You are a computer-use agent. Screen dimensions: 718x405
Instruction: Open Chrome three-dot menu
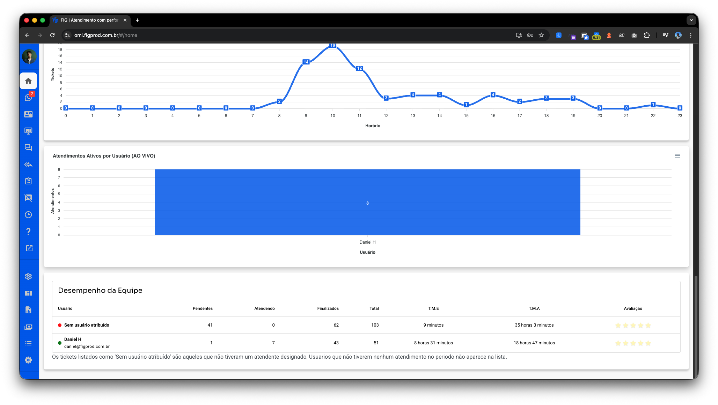point(690,35)
